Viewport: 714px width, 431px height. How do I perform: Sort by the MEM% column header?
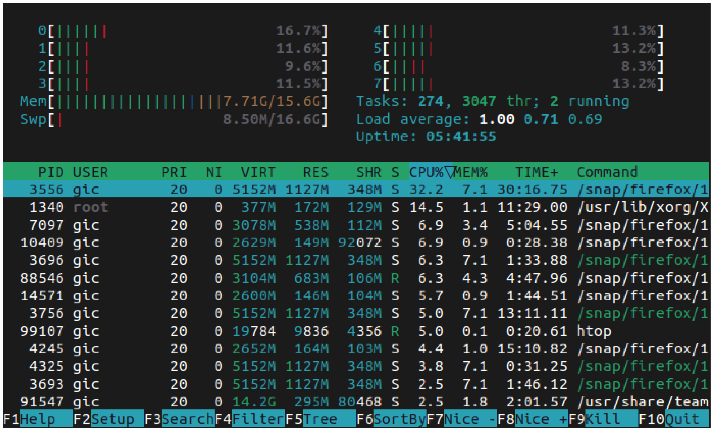[x=471, y=172]
